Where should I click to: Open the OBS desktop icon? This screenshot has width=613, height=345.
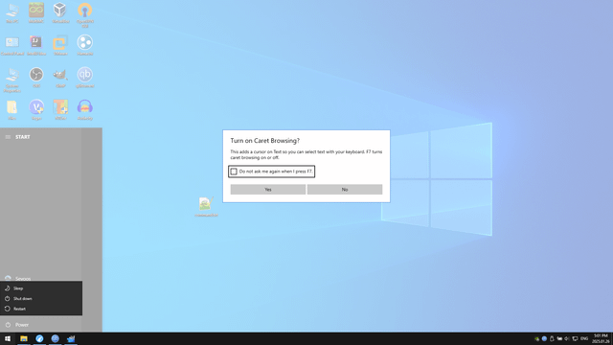coord(36,78)
